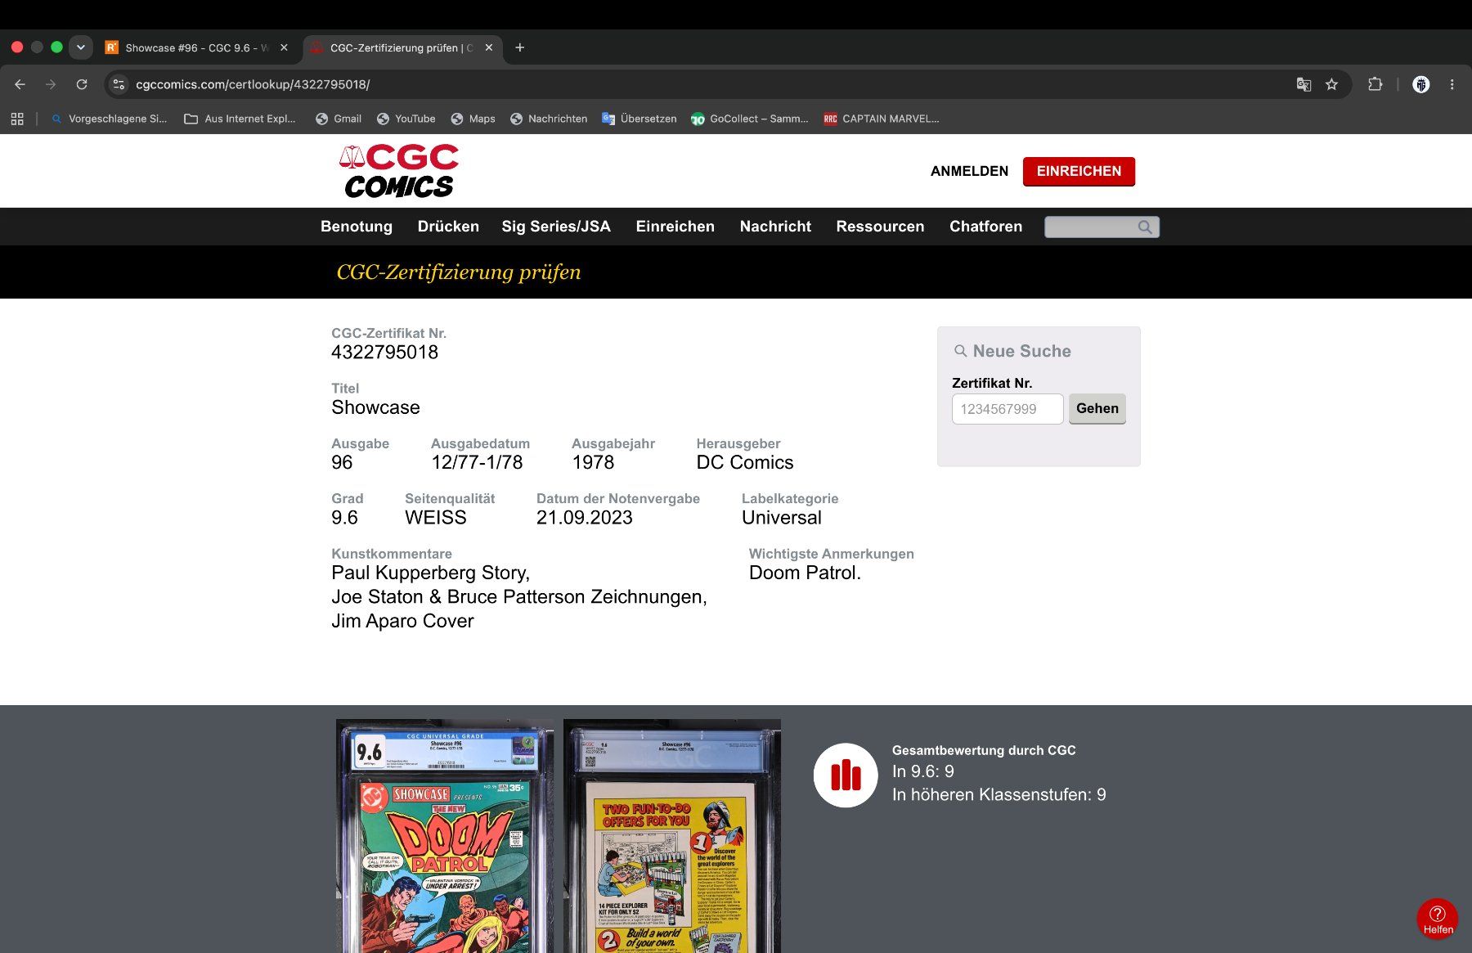Close the Showcase #96 tab
This screenshot has width=1472, height=953.
284,47
